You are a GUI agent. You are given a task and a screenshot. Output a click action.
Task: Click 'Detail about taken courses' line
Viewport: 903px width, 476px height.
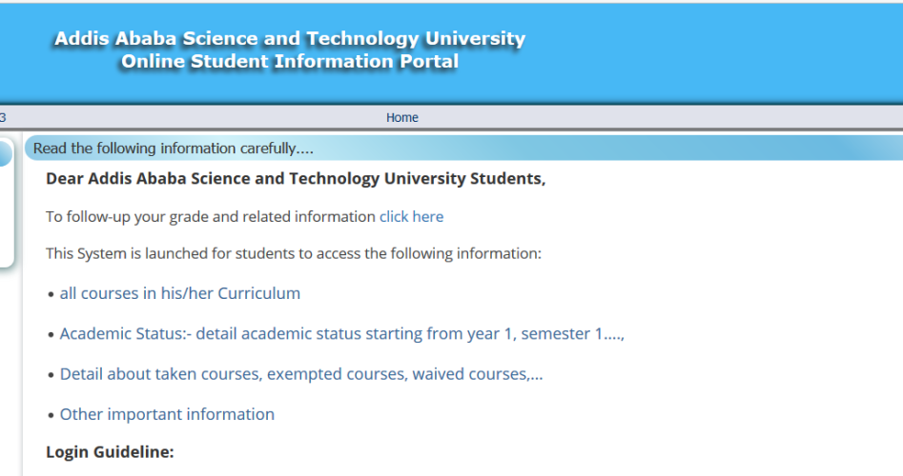pos(300,374)
